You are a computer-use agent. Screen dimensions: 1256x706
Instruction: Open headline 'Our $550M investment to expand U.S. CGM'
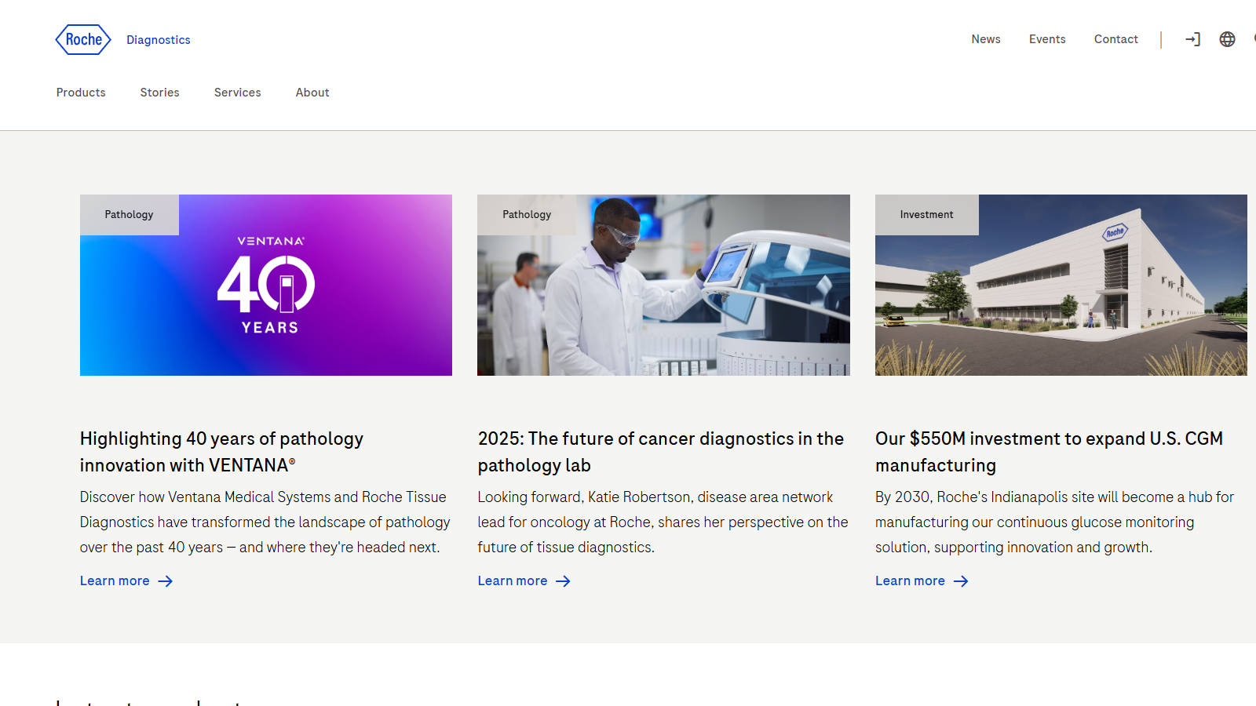pos(1049,452)
